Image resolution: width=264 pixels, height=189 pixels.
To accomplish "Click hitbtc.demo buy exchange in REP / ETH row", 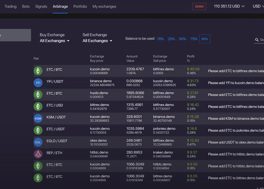I will [x=99, y=152].
